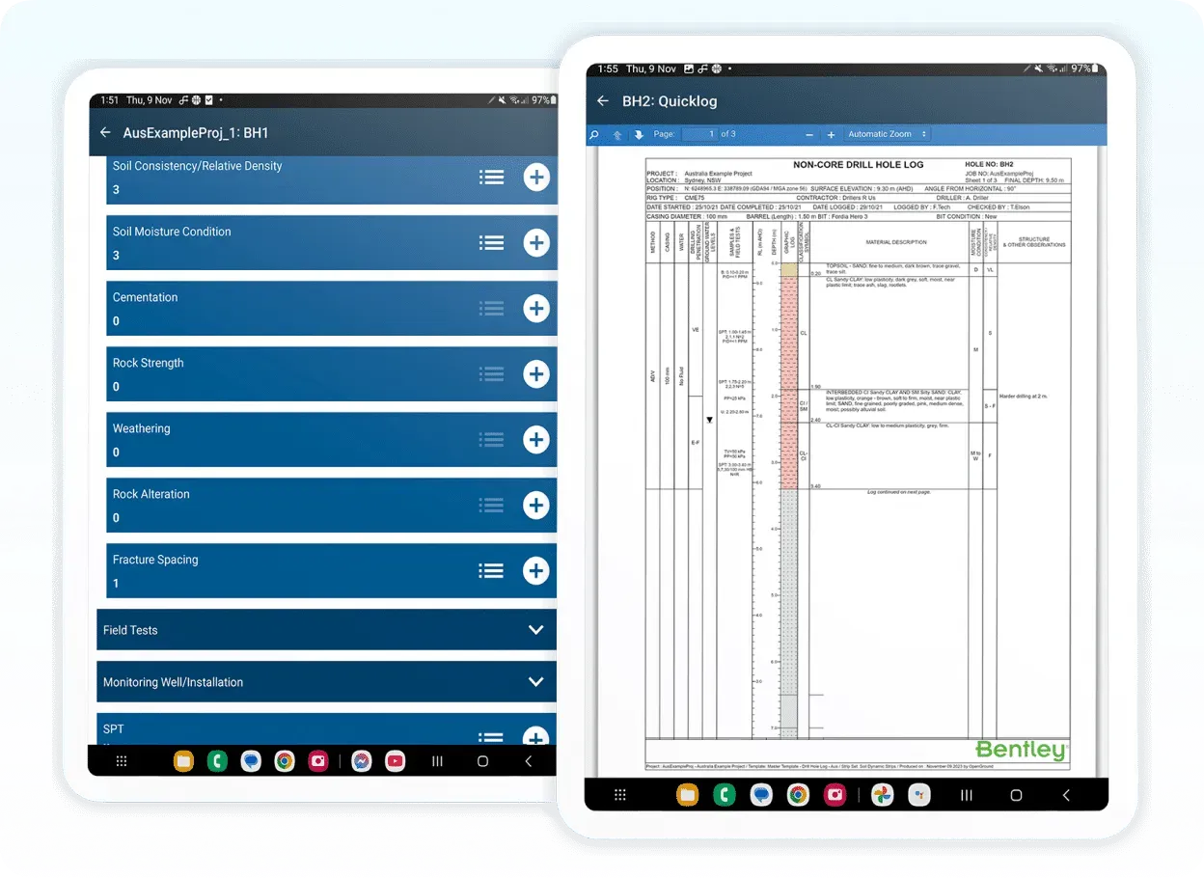The height and width of the screenshot is (878, 1204).
Task: Add a Soil Moisture Condition entry
Action: click(x=536, y=243)
